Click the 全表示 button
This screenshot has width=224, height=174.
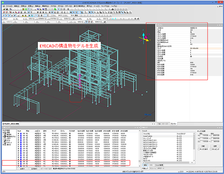pos(22,169)
